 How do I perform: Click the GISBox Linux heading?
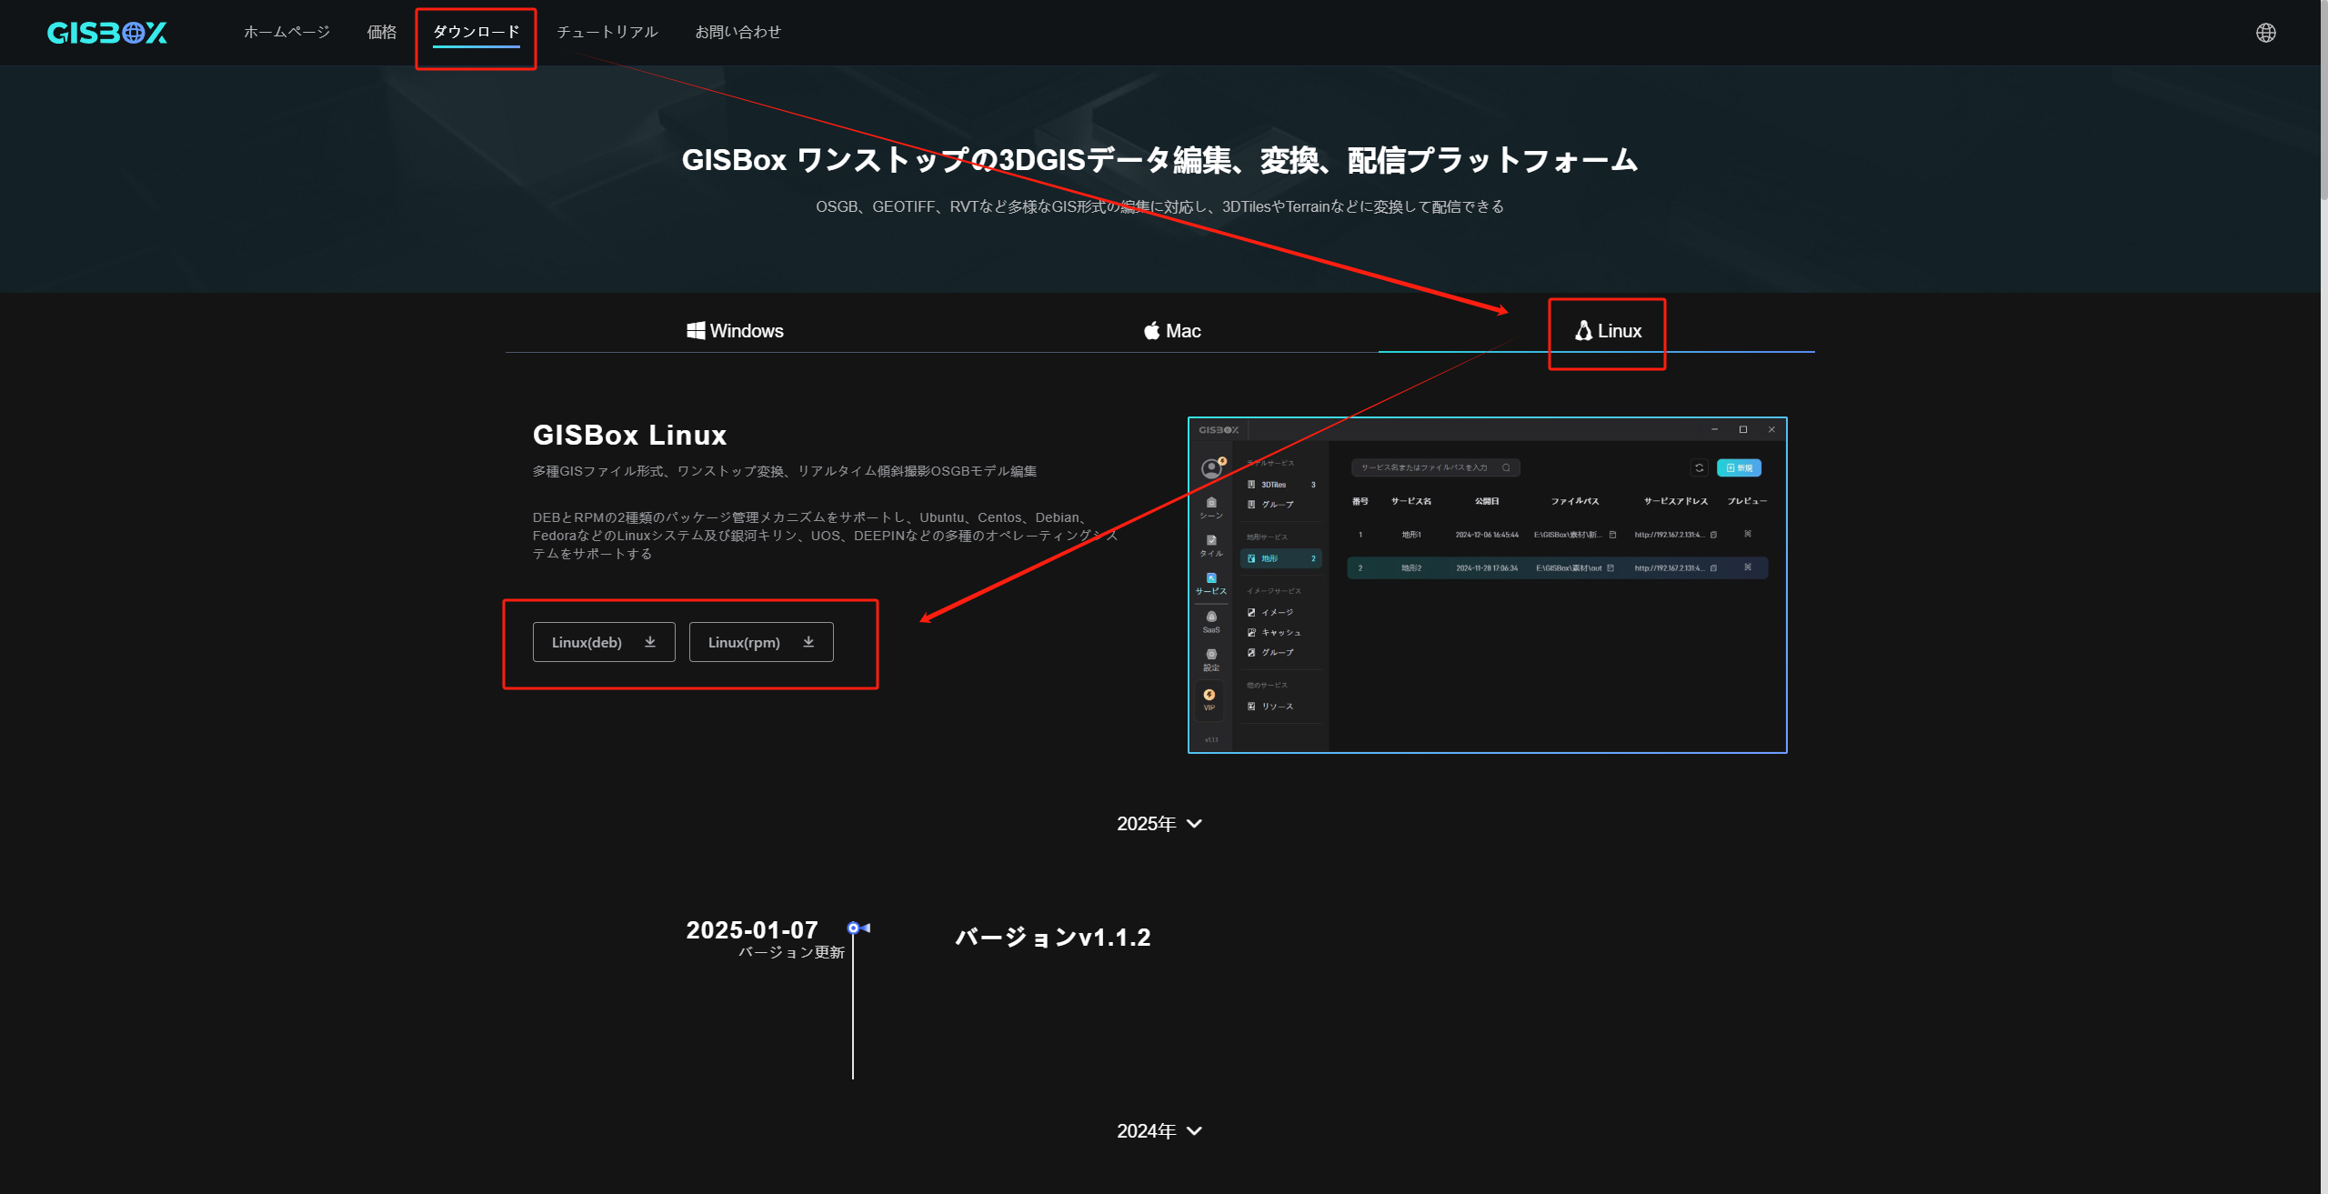coord(629,435)
